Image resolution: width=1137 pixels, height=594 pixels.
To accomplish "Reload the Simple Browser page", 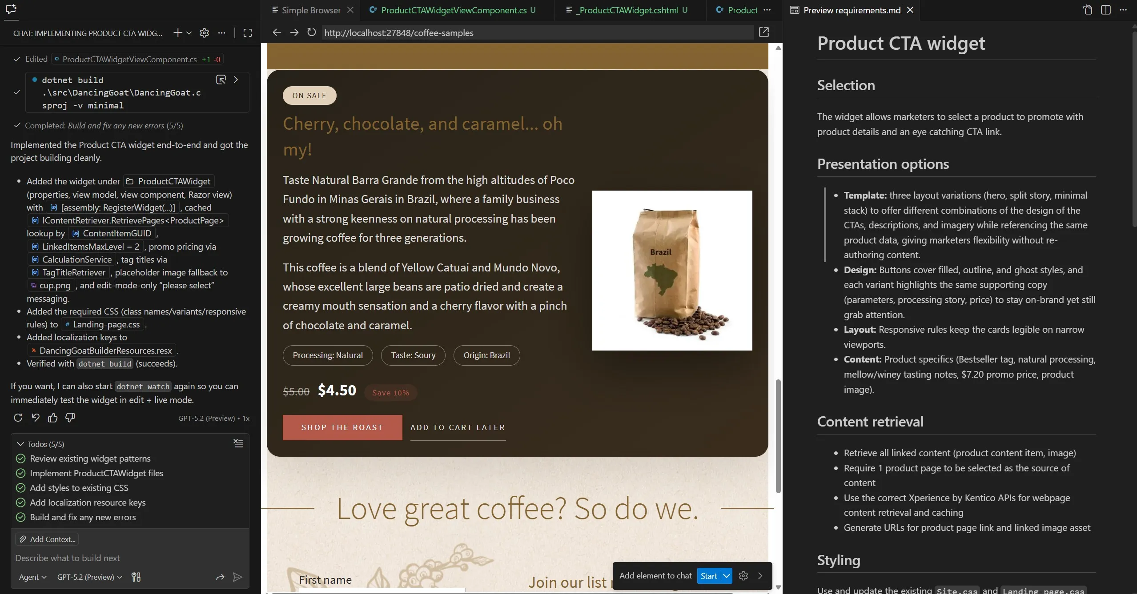I will (312, 32).
